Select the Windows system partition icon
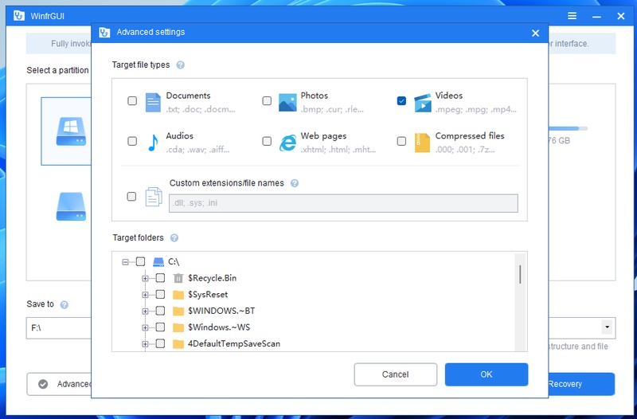The image size is (637, 419). coord(71,131)
